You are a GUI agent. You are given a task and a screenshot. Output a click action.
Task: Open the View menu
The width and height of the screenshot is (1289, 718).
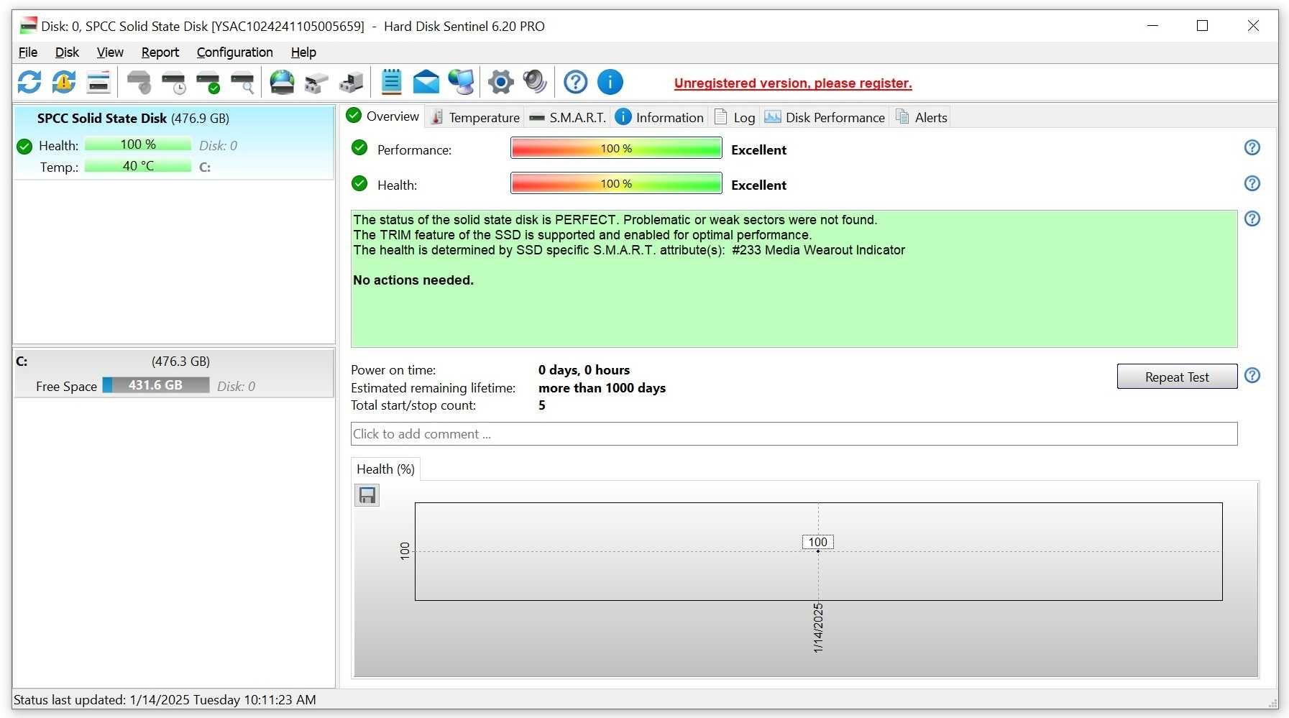(x=110, y=52)
